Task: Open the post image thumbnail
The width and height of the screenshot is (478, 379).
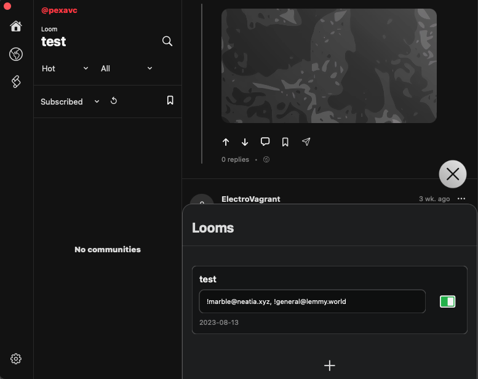Action: coord(329,66)
